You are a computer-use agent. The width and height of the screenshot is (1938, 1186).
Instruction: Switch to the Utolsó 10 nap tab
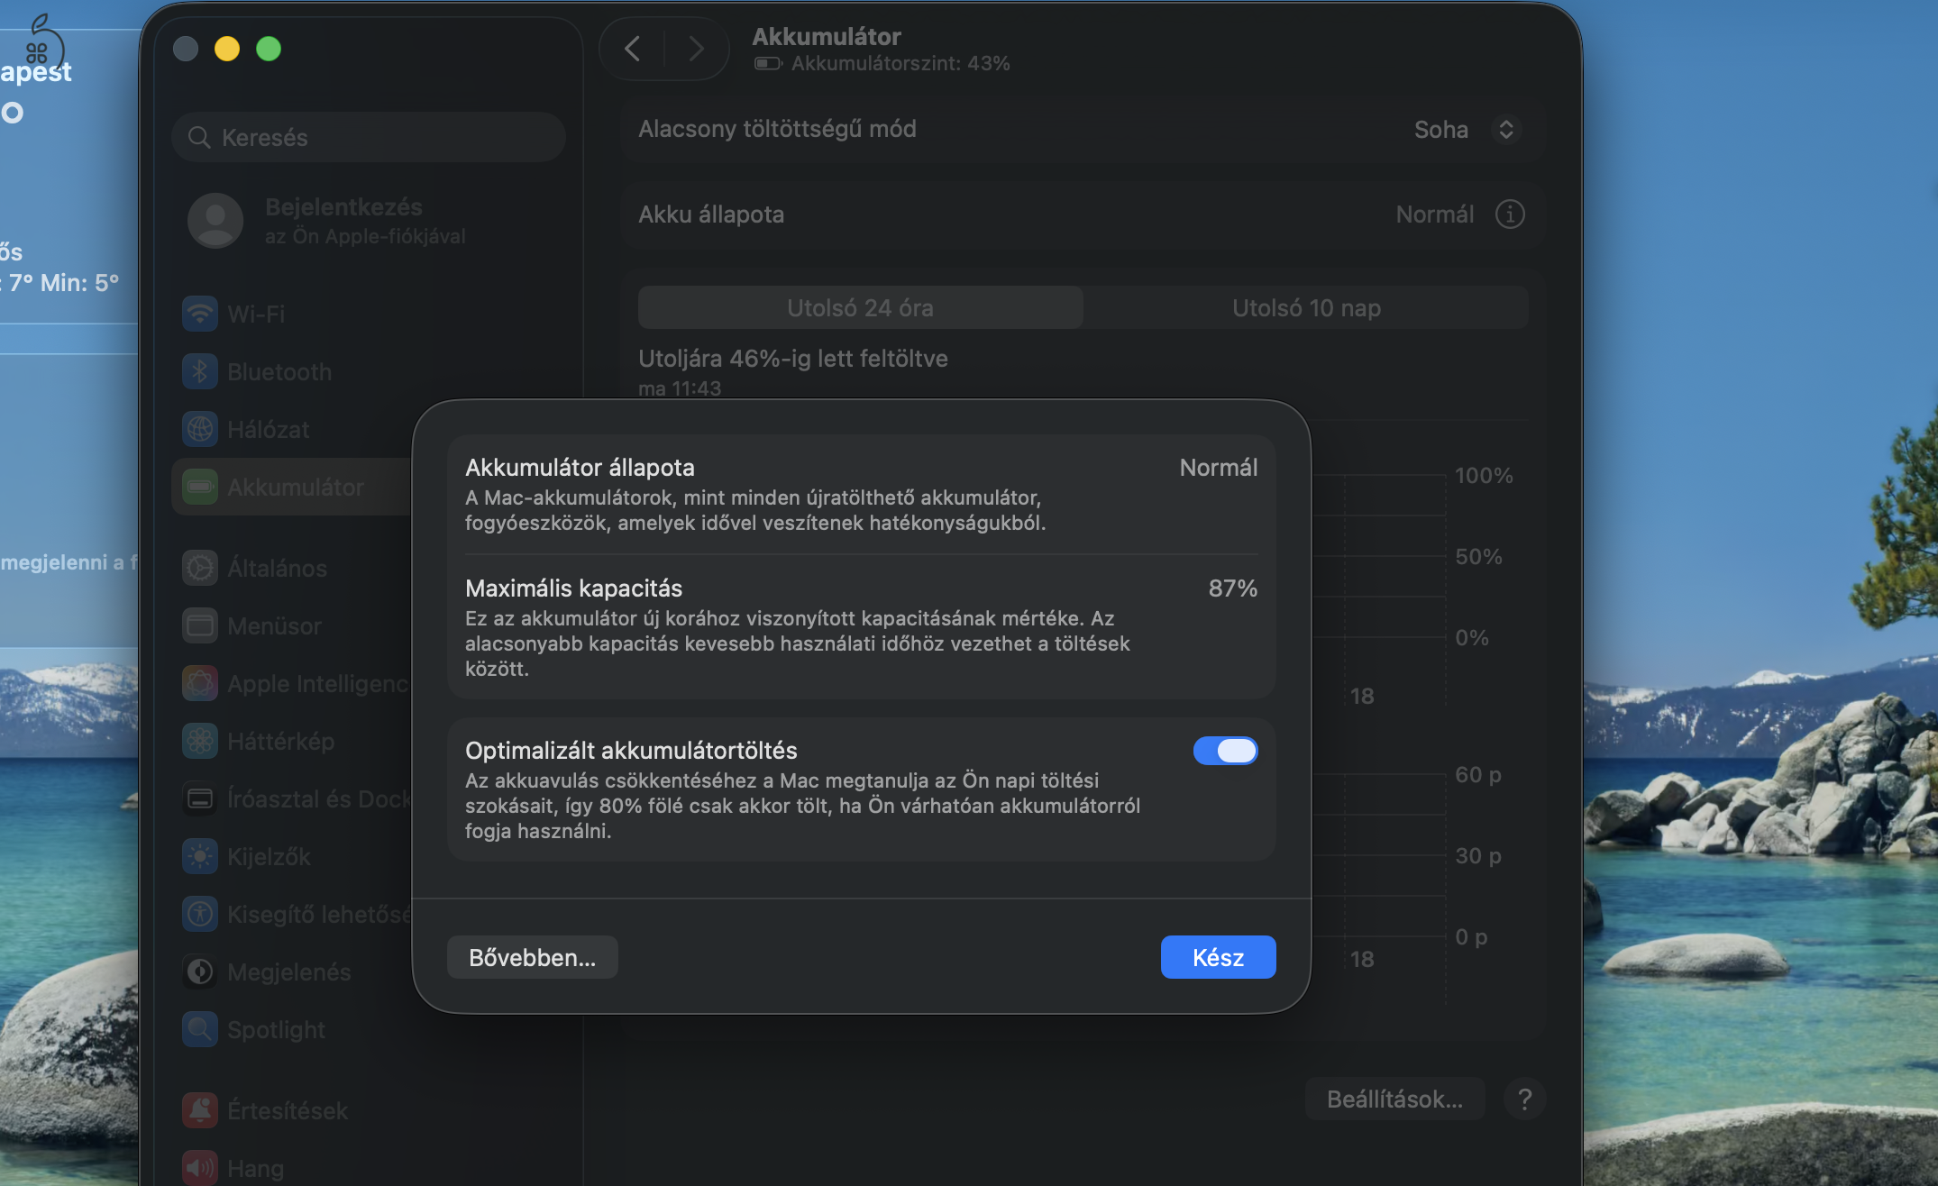pos(1305,307)
